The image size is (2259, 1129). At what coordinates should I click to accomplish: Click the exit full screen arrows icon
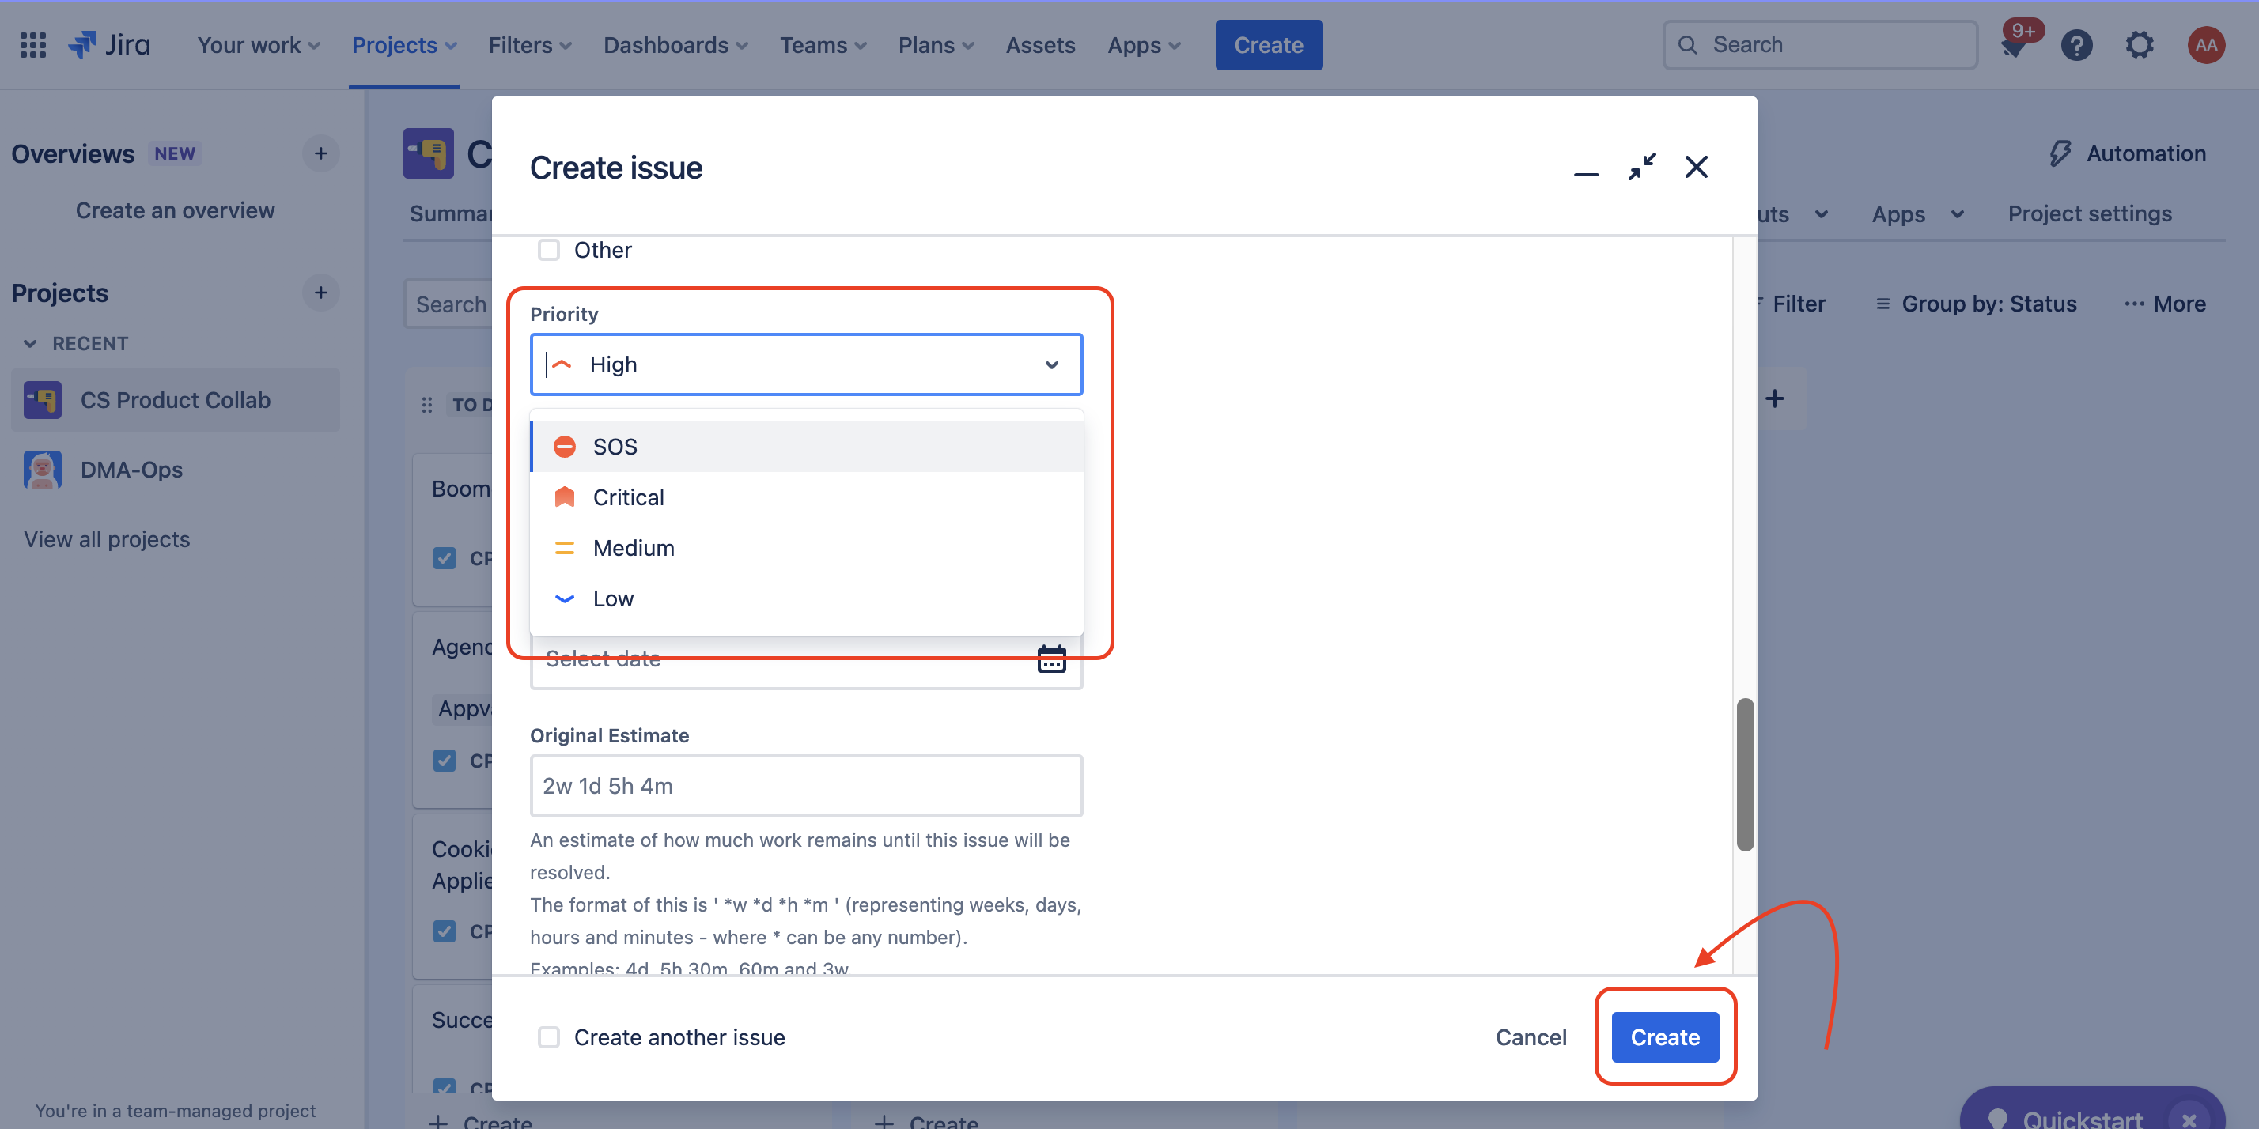coord(1641,167)
